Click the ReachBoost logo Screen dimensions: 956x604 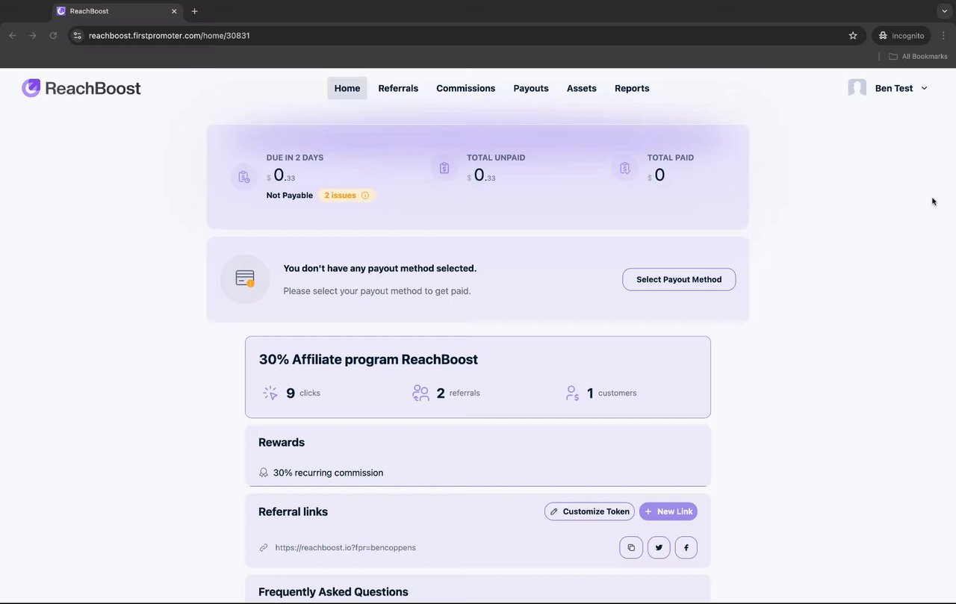[81, 88]
